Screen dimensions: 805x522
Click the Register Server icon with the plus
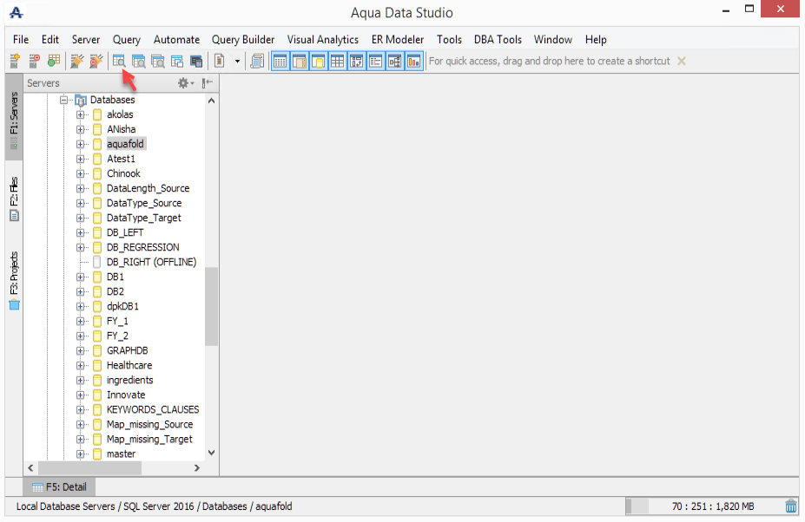15,61
